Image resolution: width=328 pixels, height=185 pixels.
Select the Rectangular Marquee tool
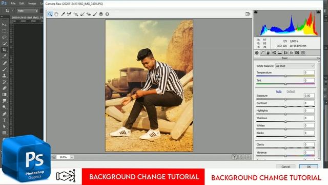click(4, 31)
